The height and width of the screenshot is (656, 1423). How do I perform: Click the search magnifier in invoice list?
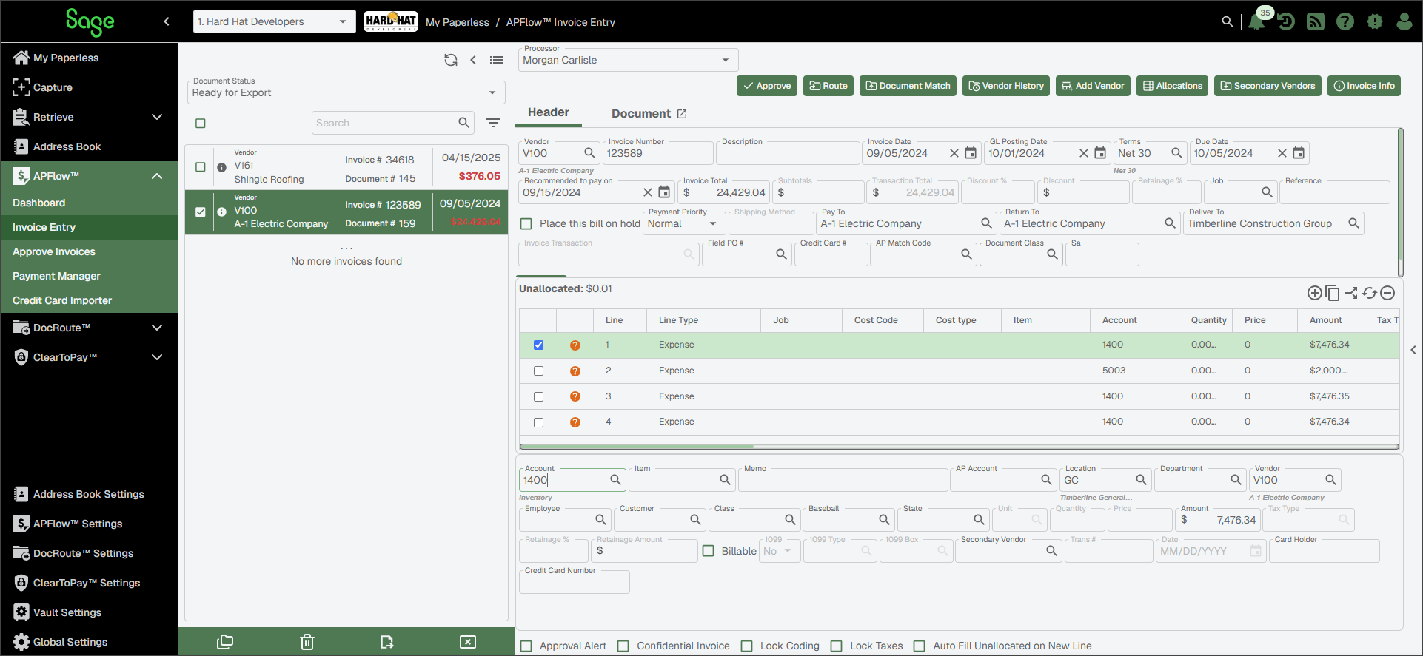click(464, 123)
